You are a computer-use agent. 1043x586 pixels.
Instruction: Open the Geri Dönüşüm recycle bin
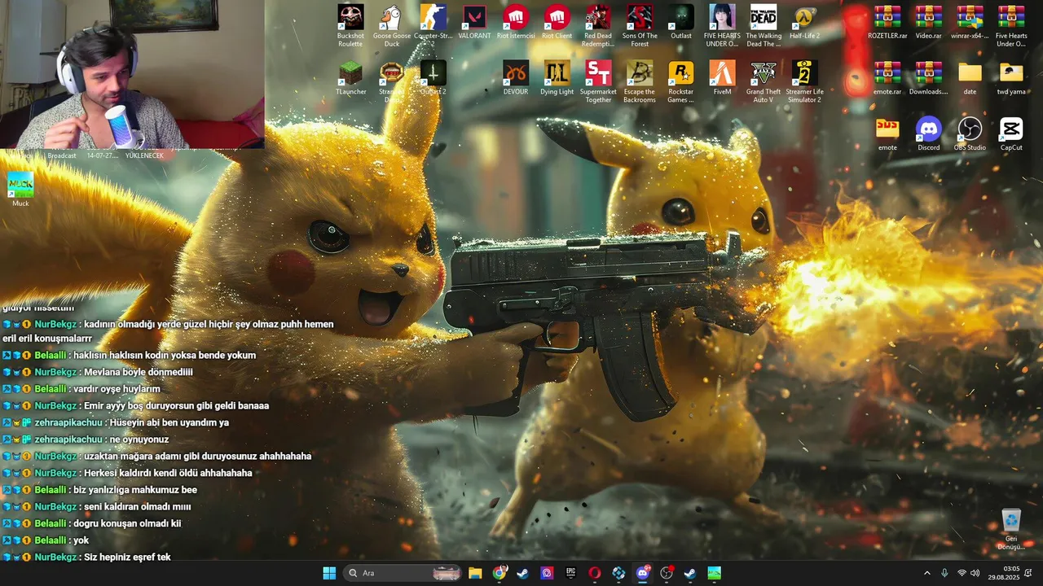pos(1011,530)
